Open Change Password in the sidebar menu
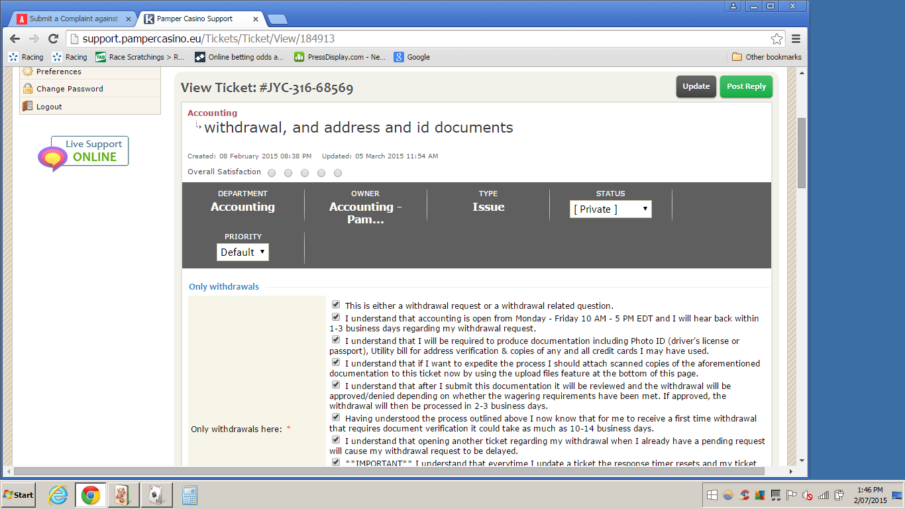 [x=90, y=89]
